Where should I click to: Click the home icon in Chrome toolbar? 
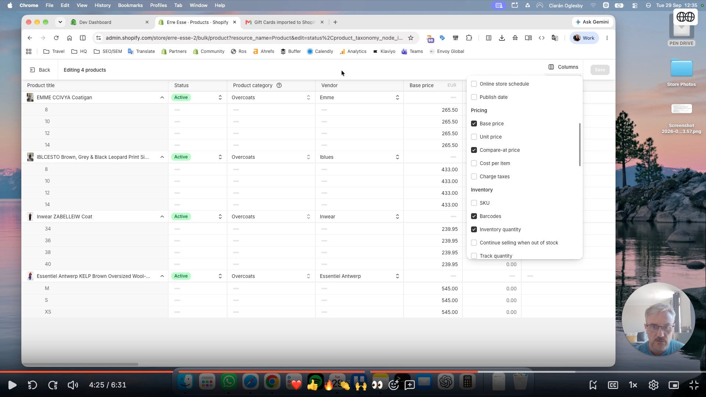click(x=69, y=38)
